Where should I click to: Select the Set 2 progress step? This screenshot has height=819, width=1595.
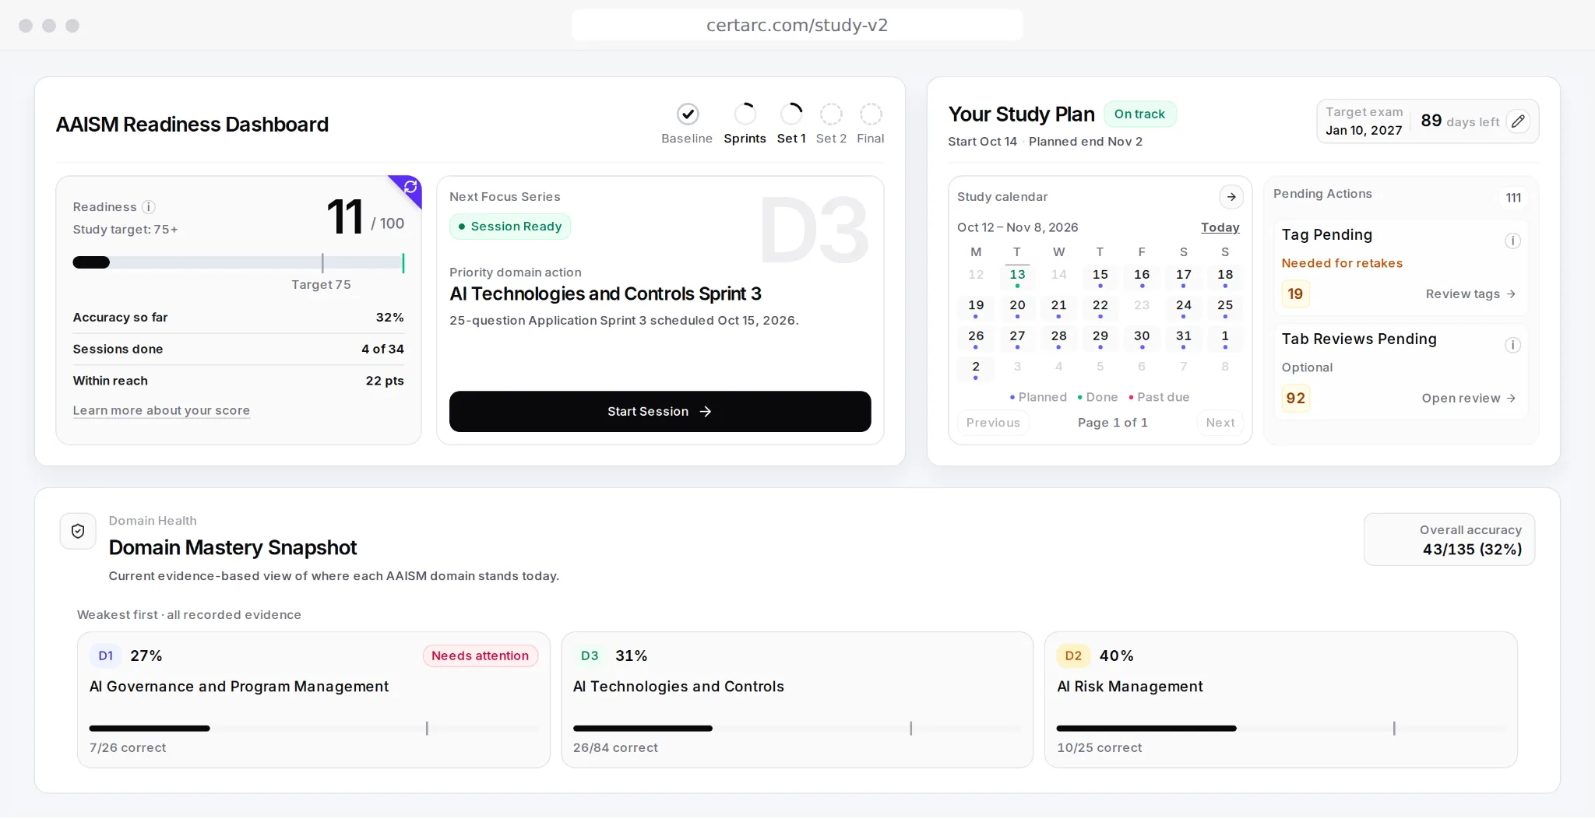click(x=831, y=124)
